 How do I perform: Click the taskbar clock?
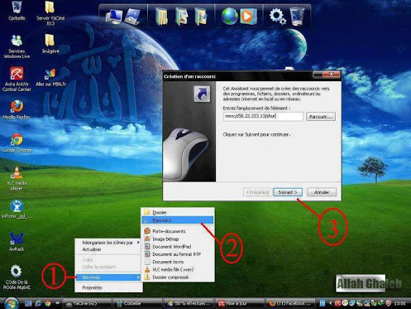point(400,303)
